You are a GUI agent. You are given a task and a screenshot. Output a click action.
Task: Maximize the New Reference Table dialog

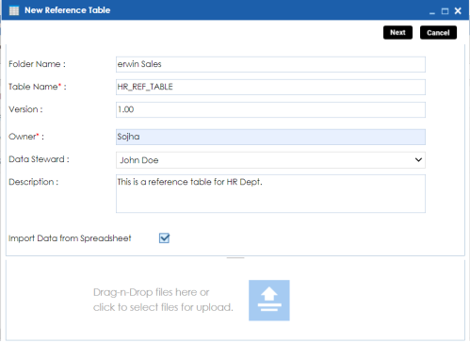(x=445, y=11)
